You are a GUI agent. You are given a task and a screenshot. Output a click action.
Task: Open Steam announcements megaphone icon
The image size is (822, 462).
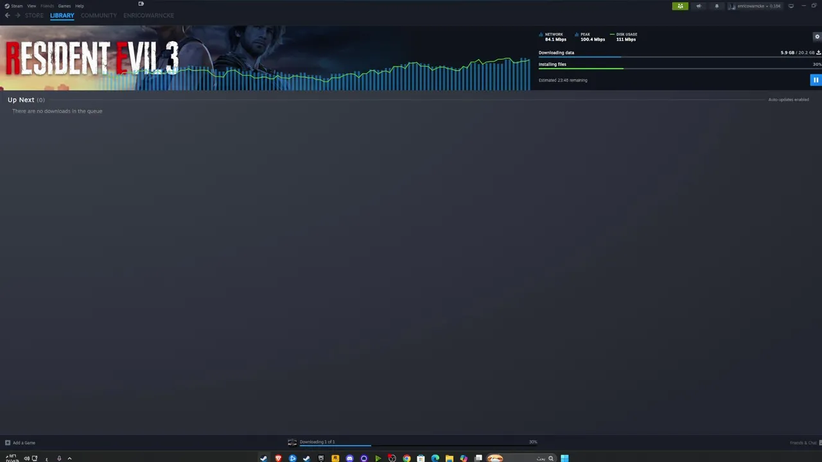pyautogui.click(x=699, y=6)
